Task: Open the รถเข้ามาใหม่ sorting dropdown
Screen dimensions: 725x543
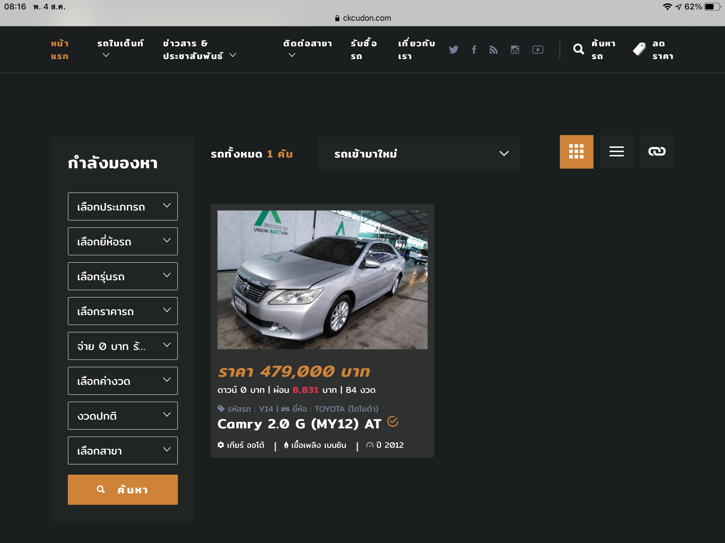Action: pyautogui.click(x=419, y=154)
